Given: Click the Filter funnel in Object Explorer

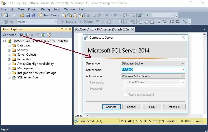Looking at the screenshot, I should (x=37, y=35).
